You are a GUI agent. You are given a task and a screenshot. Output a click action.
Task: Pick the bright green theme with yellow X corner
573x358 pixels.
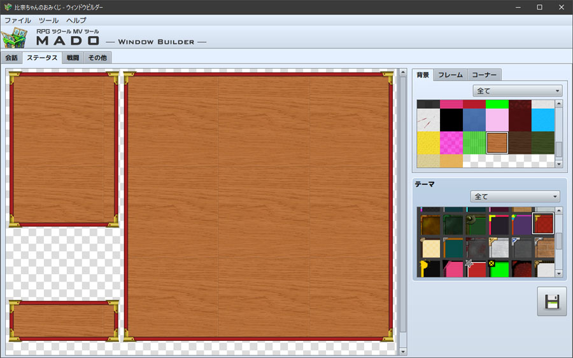499,268
